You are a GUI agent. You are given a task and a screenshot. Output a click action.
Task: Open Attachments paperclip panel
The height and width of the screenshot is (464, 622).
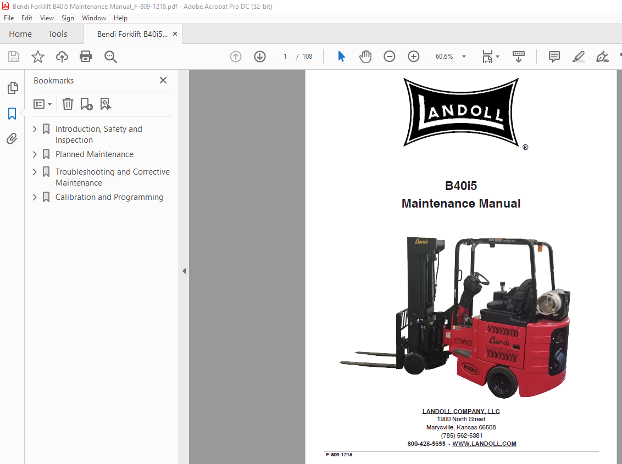12,138
